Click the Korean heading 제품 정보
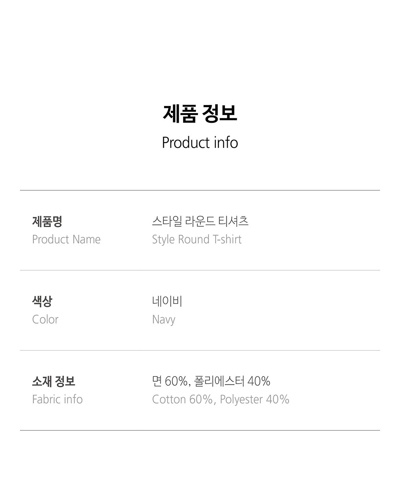 pyautogui.click(x=200, y=113)
